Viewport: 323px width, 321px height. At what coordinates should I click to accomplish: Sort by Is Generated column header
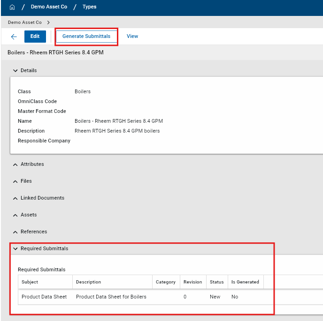click(x=245, y=282)
